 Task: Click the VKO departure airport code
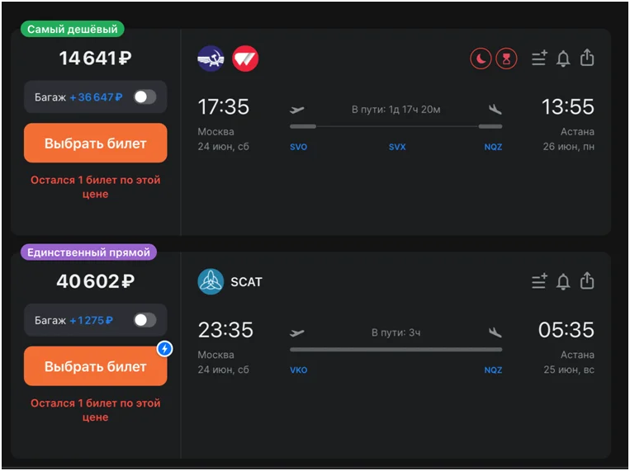click(x=299, y=370)
